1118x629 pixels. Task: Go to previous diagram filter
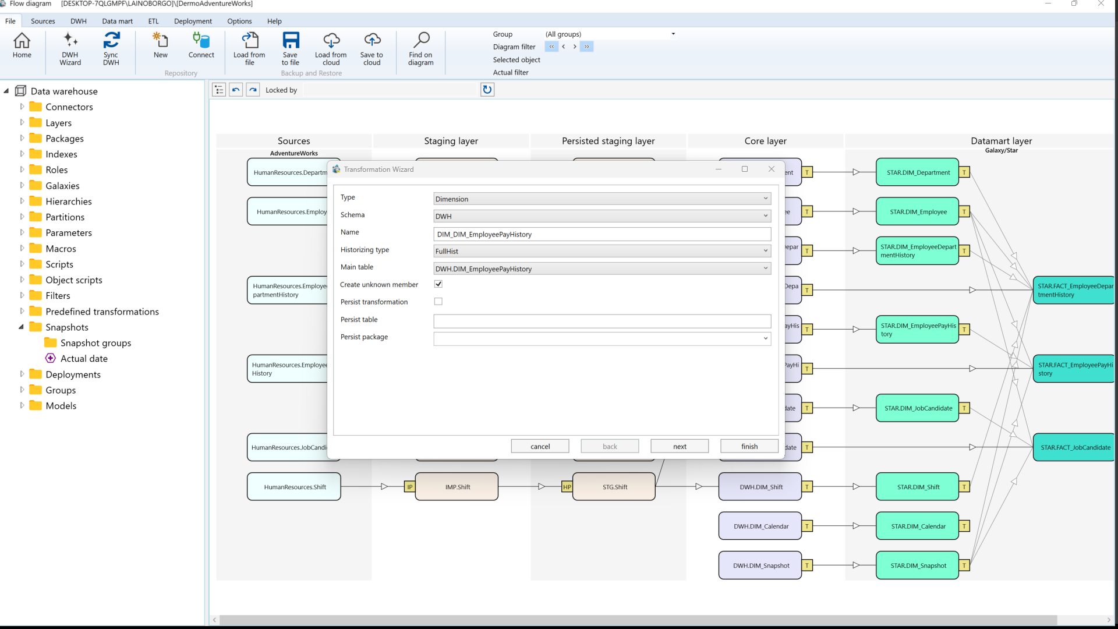563,47
